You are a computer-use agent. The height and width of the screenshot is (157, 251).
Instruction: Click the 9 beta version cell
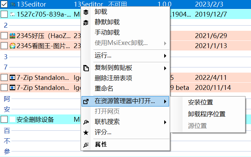click(x=179, y=88)
